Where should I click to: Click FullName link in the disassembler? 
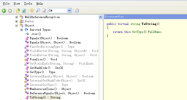(x=154, y=32)
